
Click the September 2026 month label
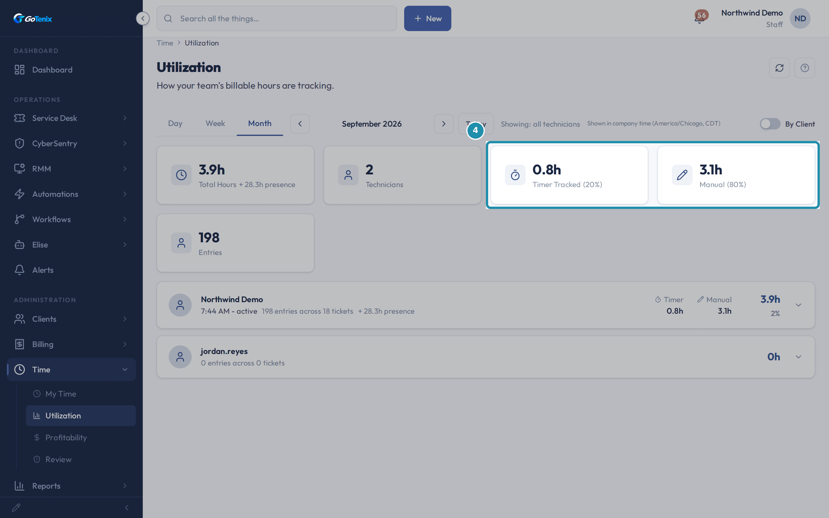(x=372, y=124)
